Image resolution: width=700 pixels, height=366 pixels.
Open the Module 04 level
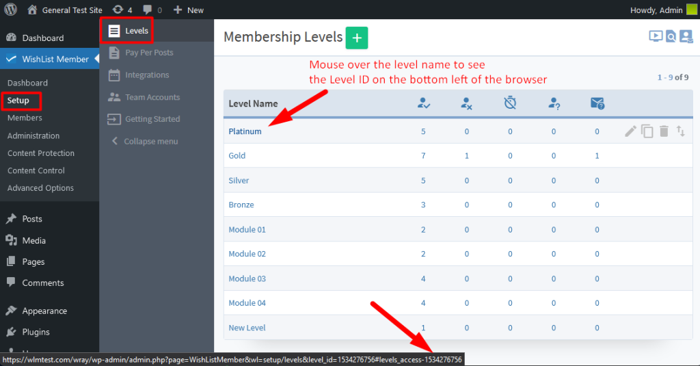tap(247, 303)
